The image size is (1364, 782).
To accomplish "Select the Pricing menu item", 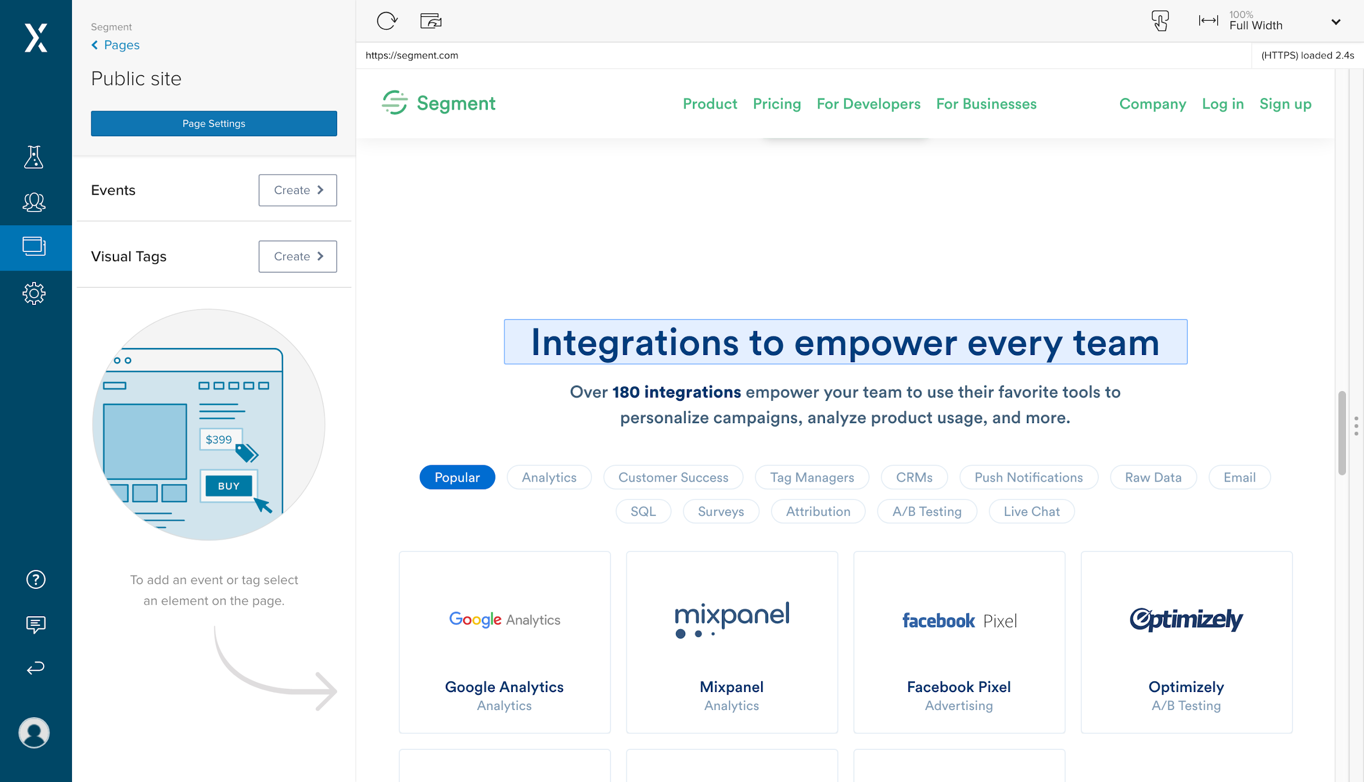I will pyautogui.click(x=776, y=104).
